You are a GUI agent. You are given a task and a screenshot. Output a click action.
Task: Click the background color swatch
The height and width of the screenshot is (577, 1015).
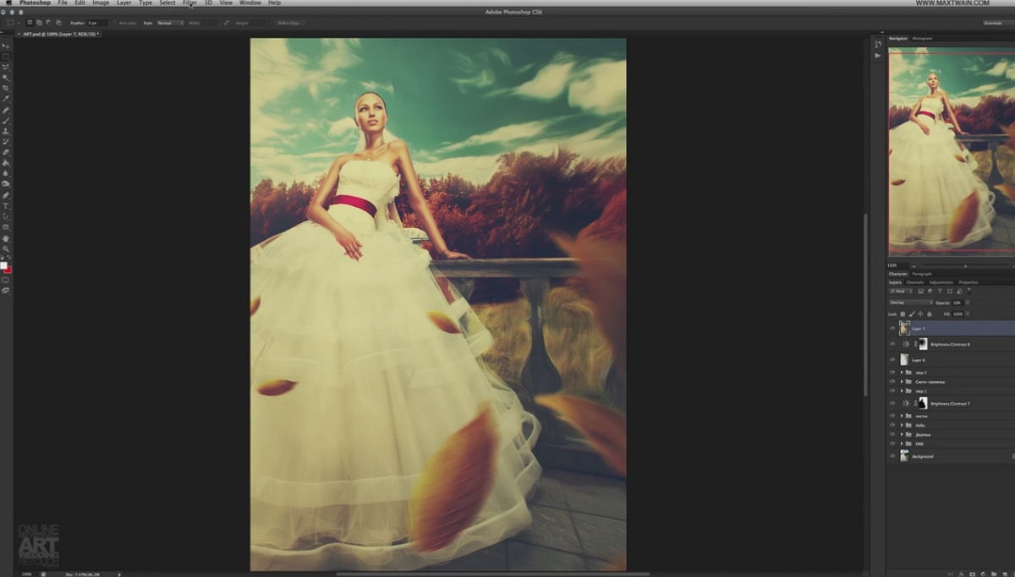[8, 269]
